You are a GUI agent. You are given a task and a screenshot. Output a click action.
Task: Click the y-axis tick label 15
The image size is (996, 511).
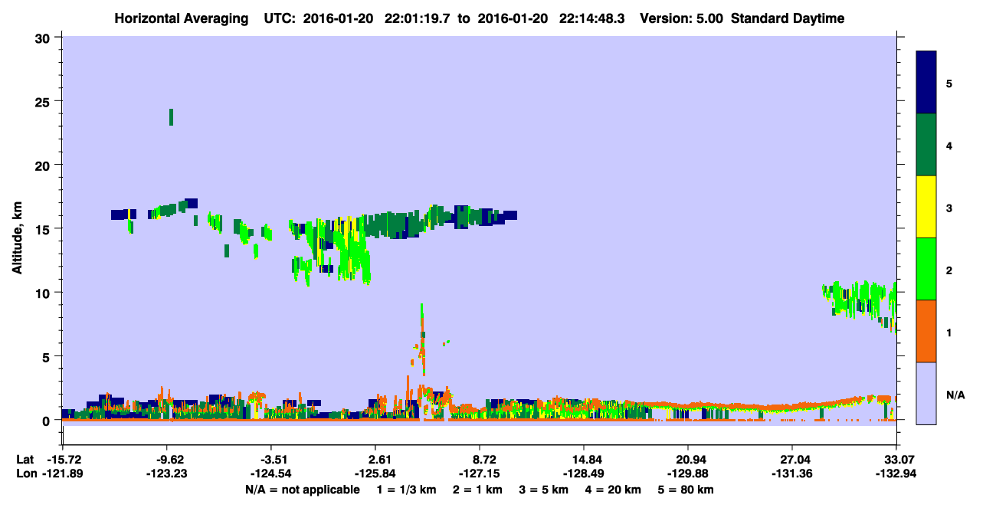(44, 228)
